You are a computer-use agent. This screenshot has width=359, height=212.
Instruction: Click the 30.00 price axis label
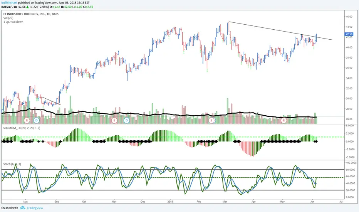coord(349,99)
